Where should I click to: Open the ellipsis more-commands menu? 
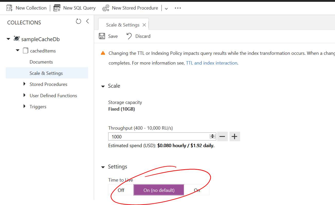coord(178,8)
